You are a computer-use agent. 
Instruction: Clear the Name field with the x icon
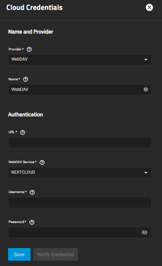pyautogui.click(x=146, y=89)
